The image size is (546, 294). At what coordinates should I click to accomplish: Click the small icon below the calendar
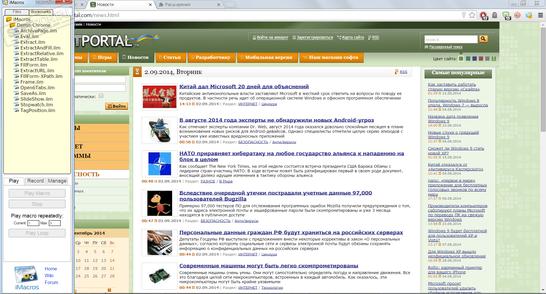coord(109,290)
